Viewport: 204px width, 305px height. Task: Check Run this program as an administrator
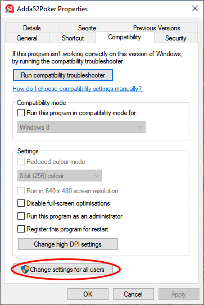pyautogui.click(x=21, y=216)
